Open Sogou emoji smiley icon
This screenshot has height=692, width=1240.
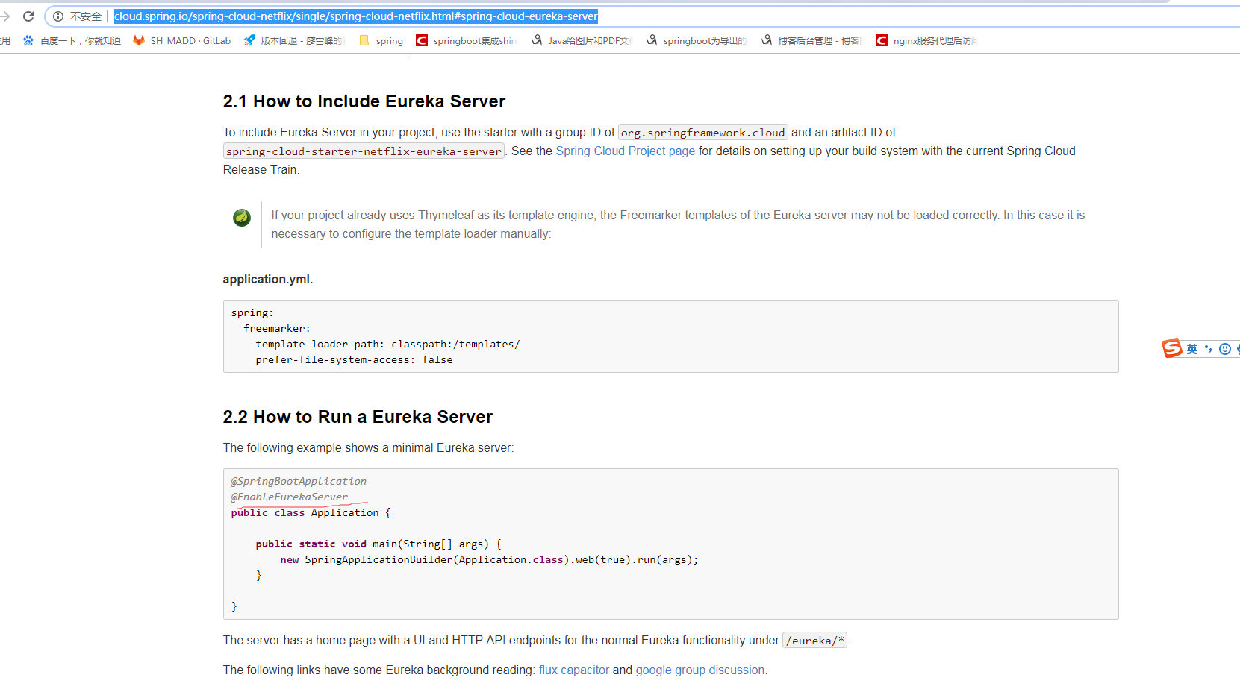(1224, 349)
